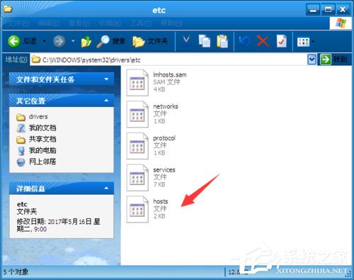Go up one folder level icon

(86, 42)
